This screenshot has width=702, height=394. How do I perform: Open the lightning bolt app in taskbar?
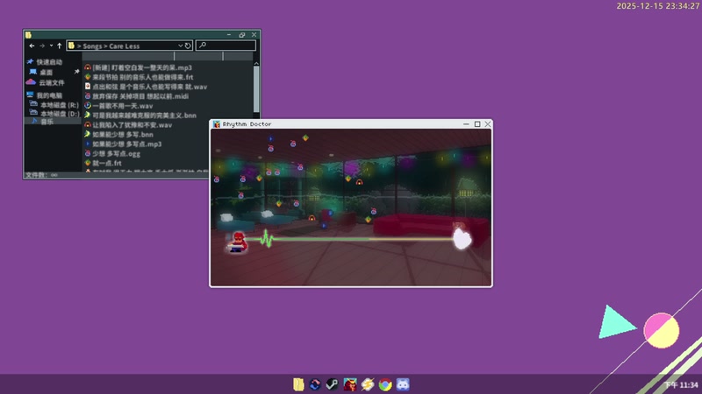pyautogui.click(x=368, y=384)
